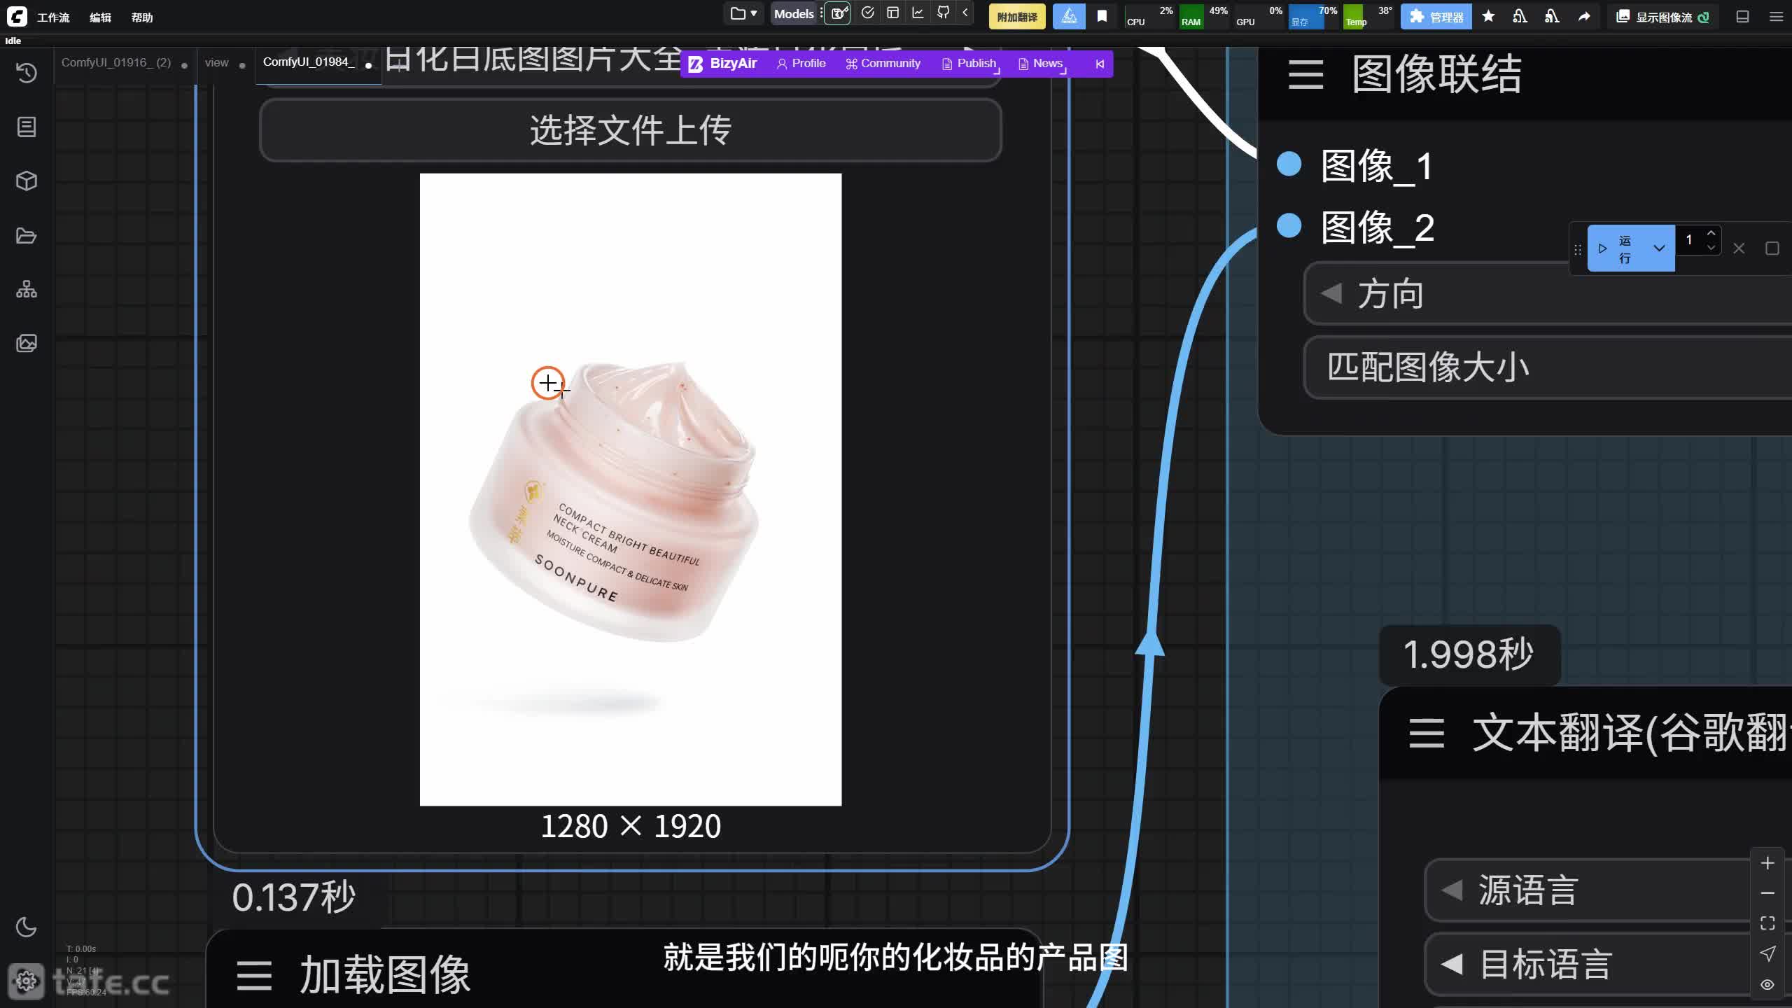1792x1008 pixels.
Task: Click 选择文件上传 upload button
Action: [x=631, y=130]
